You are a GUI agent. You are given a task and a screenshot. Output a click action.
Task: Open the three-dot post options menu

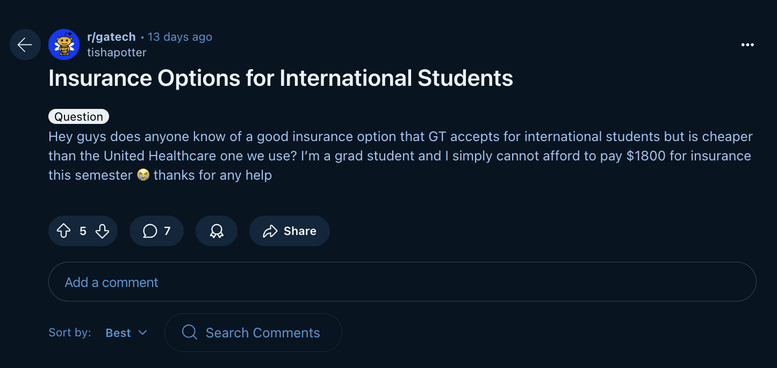(x=747, y=45)
